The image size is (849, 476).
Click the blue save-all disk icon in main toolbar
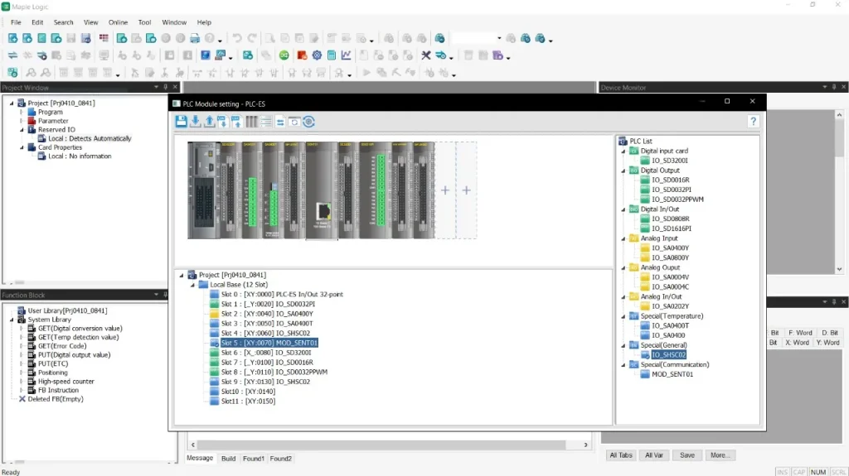tap(85, 38)
